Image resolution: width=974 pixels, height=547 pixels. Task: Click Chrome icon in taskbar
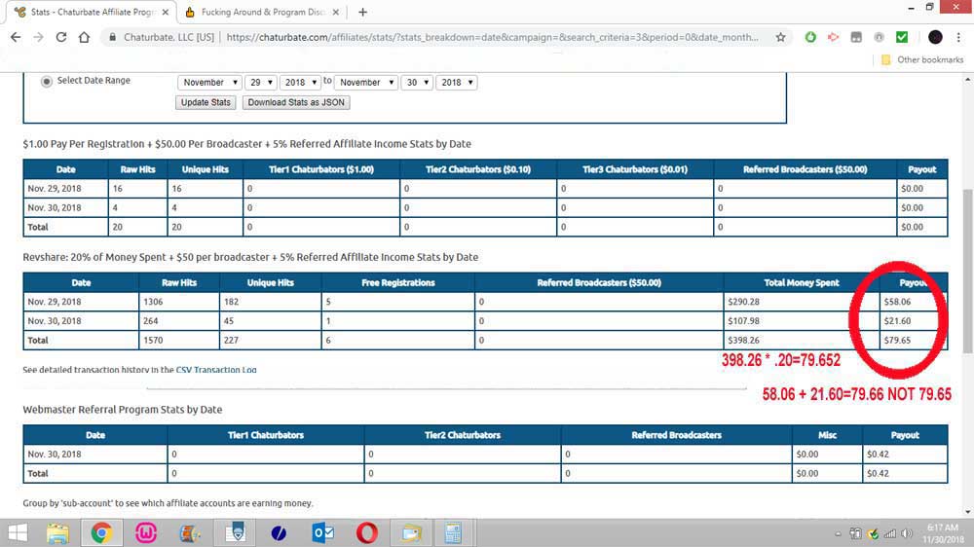pos(101,532)
